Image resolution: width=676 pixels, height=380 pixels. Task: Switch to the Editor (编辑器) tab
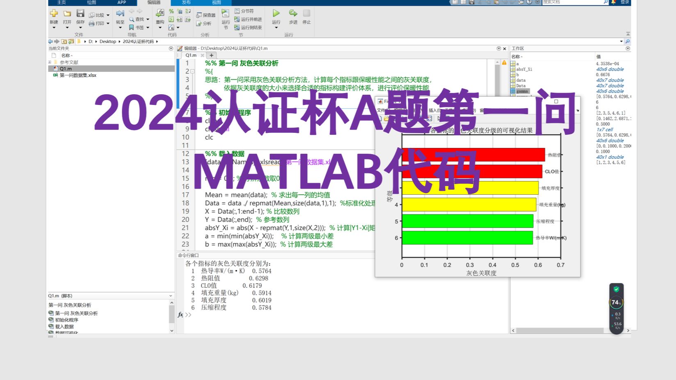pos(154,2)
